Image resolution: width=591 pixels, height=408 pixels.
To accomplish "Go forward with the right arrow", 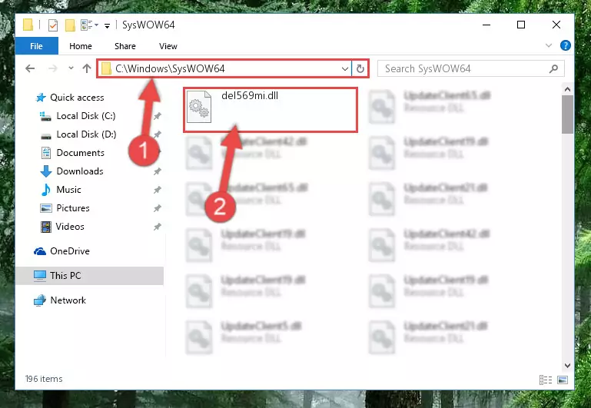I will [x=53, y=68].
